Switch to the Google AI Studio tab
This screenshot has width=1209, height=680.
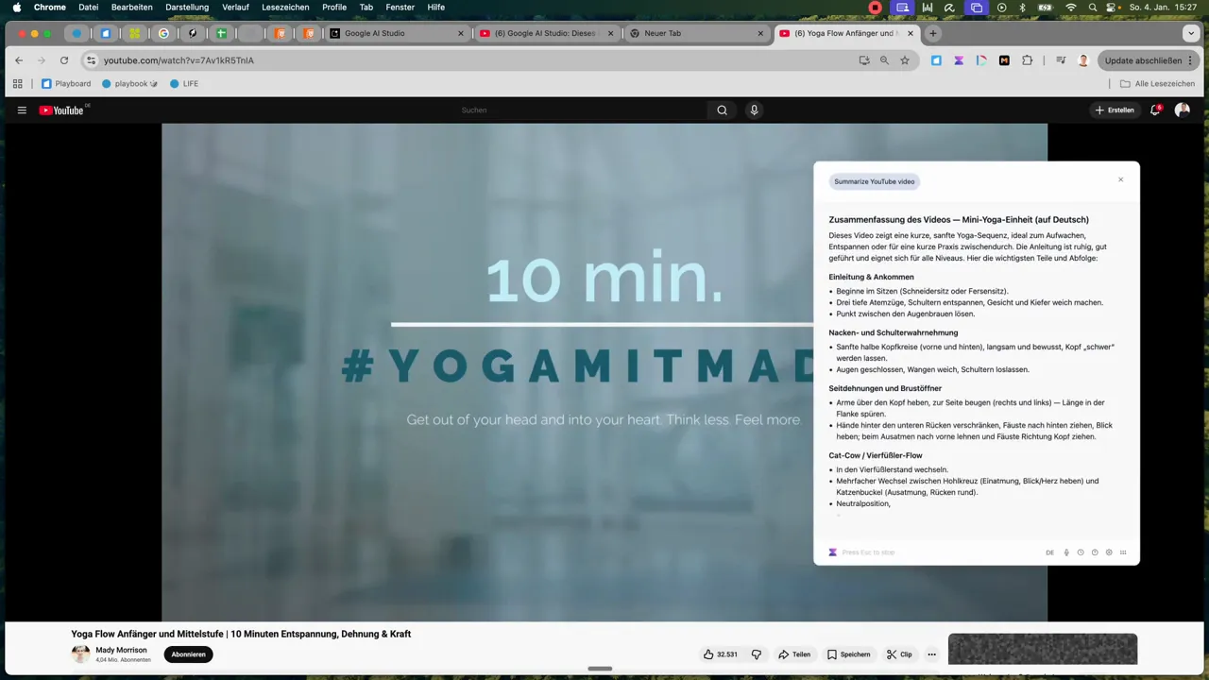coord(397,33)
